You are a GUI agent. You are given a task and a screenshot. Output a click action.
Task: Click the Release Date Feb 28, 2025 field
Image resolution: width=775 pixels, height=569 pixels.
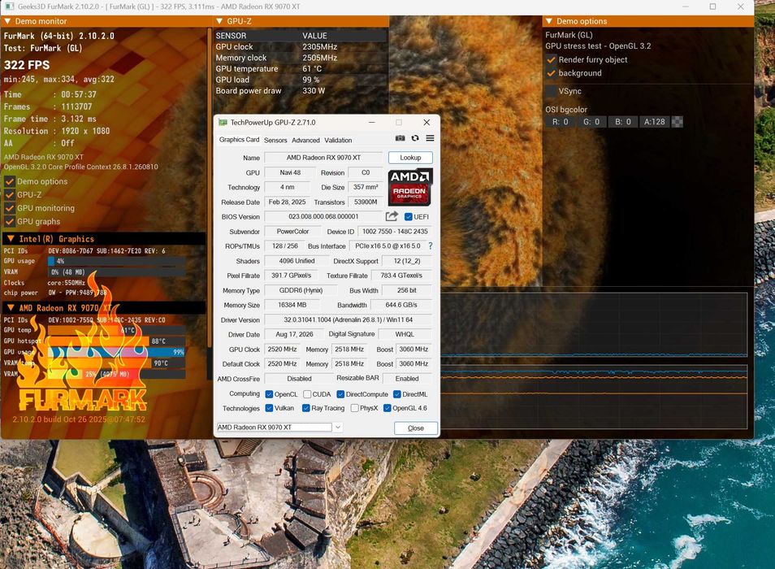(287, 202)
